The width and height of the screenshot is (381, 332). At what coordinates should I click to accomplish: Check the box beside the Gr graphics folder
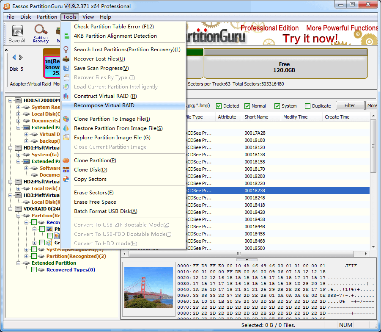[x=42, y=243]
